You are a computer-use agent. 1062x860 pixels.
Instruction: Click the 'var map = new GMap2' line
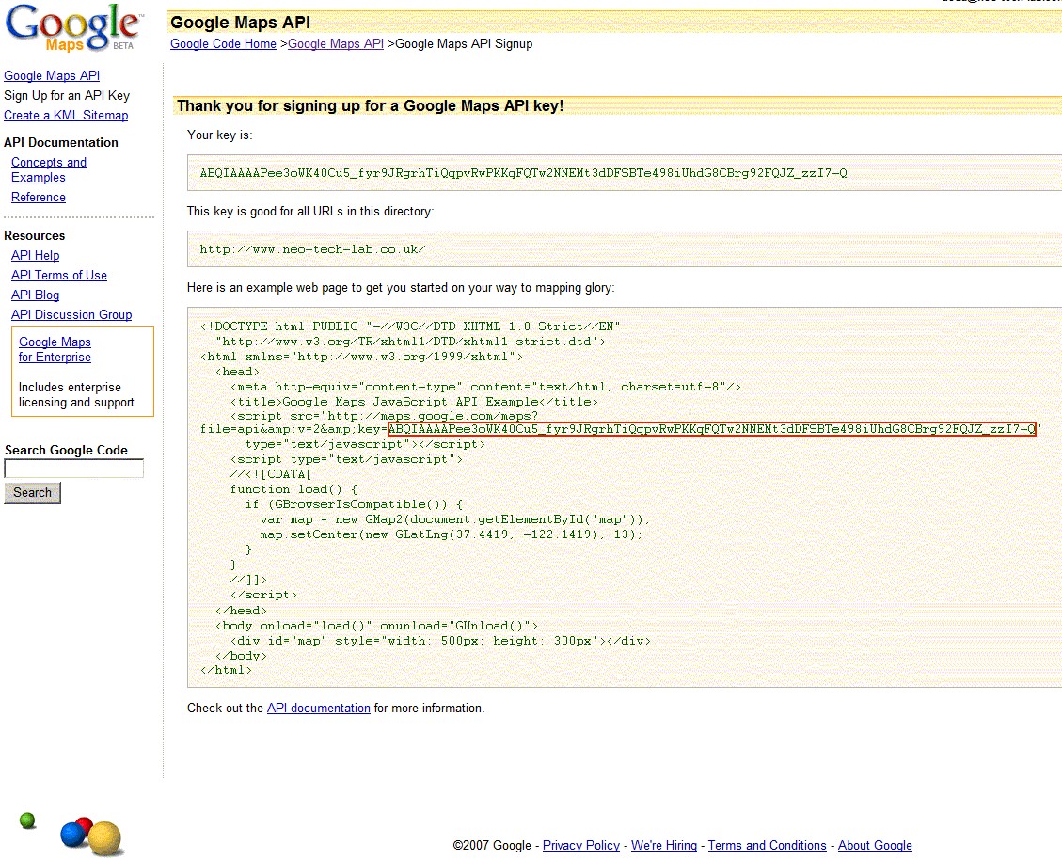click(x=455, y=519)
